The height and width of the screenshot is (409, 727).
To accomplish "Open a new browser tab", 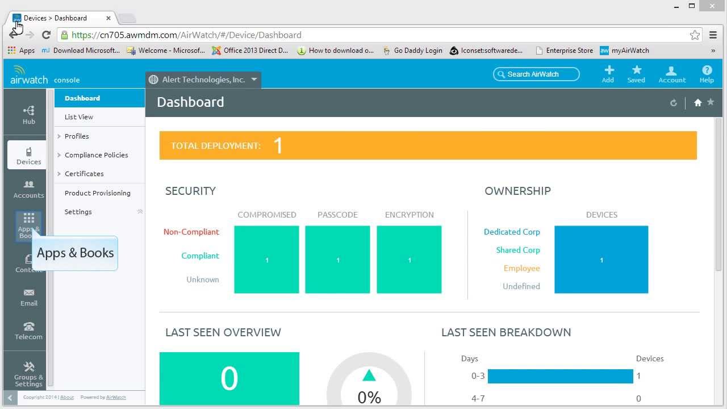I will pyautogui.click(x=127, y=18).
